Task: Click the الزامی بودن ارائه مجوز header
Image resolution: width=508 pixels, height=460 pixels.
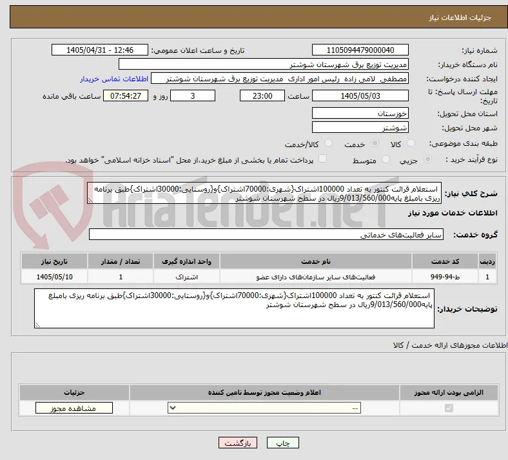Action: (449, 392)
